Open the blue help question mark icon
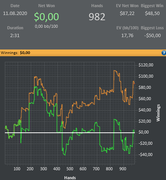Viewport: 166px width, 180px height. coord(164,53)
